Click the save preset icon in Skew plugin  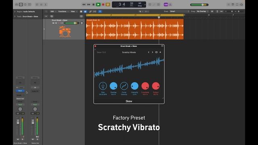pyautogui.click(x=156, y=52)
